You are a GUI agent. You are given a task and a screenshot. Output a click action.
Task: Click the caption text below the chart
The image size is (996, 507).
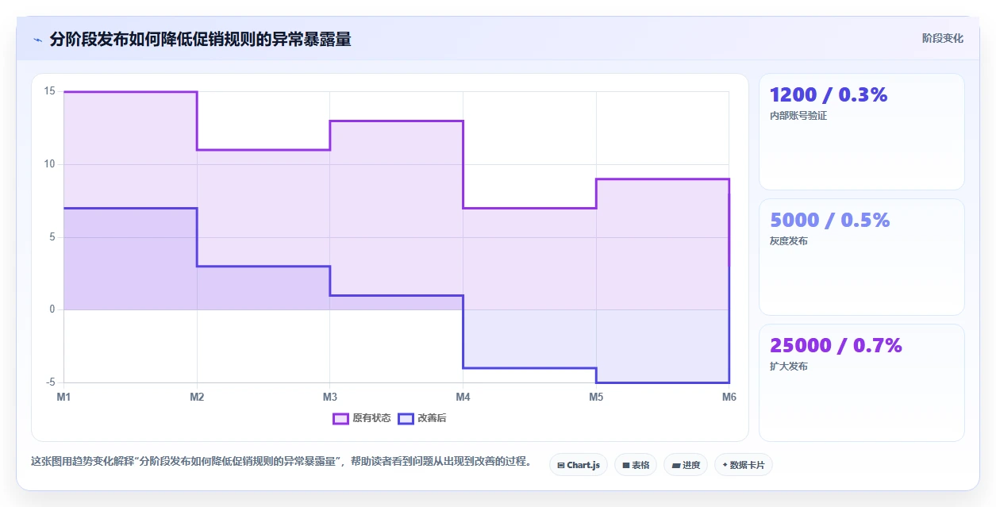coord(281,461)
